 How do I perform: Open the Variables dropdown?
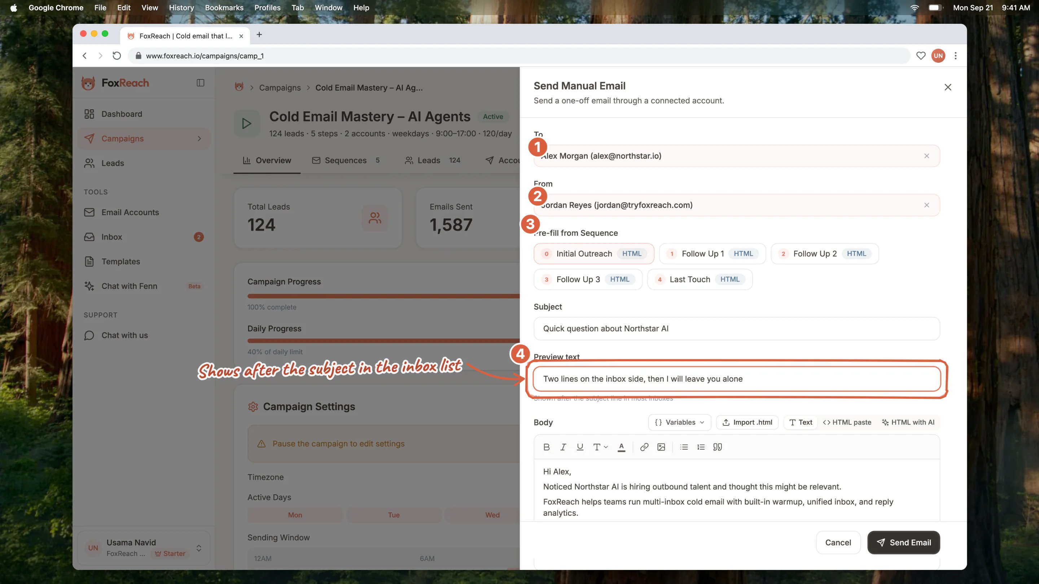coord(680,422)
